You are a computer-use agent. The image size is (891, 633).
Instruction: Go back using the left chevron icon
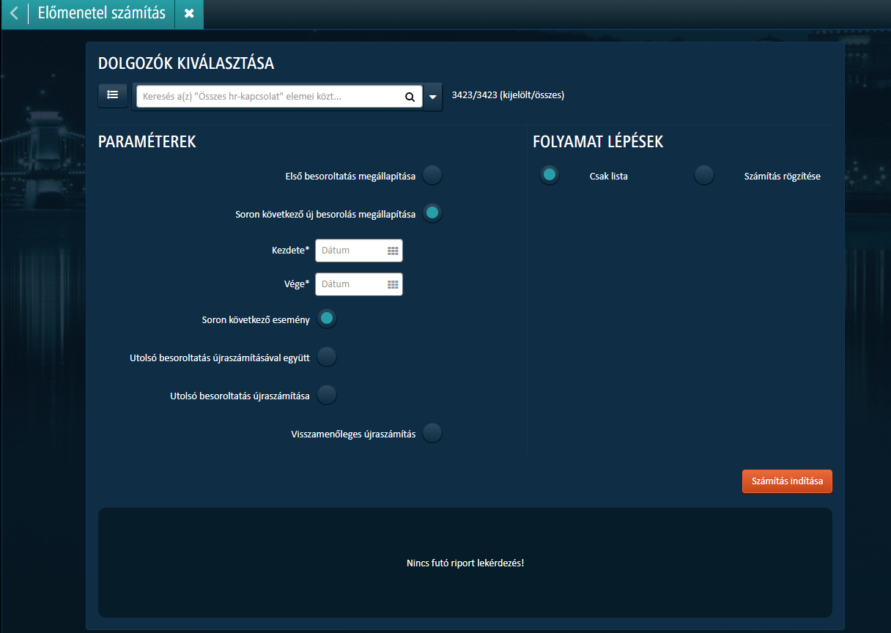tap(14, 14)
